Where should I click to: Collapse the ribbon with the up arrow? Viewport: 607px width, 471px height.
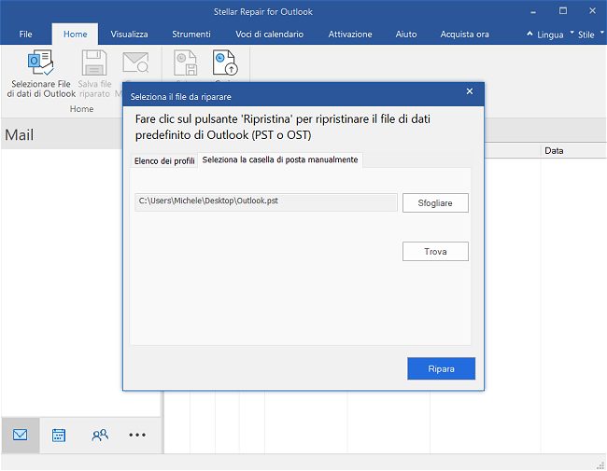(x=529, y=34)
